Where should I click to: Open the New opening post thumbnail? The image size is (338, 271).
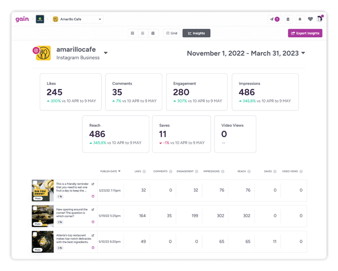coord(43,216)
